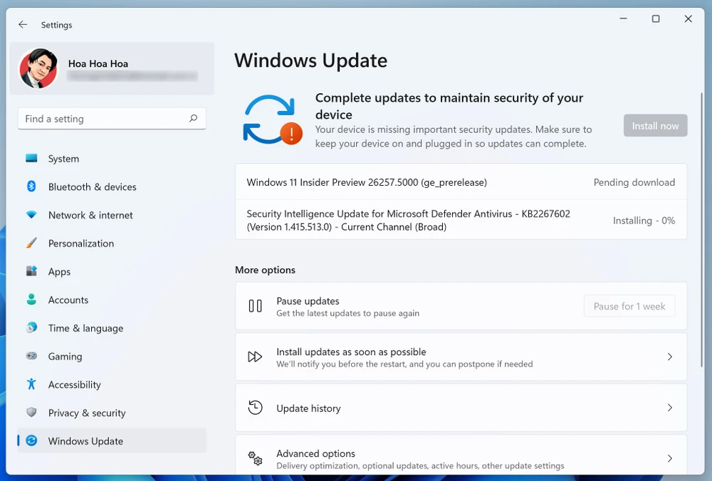Click the back arrow in Settings header
This screenshot has width=712, height=481.
(x=23, y=25)
